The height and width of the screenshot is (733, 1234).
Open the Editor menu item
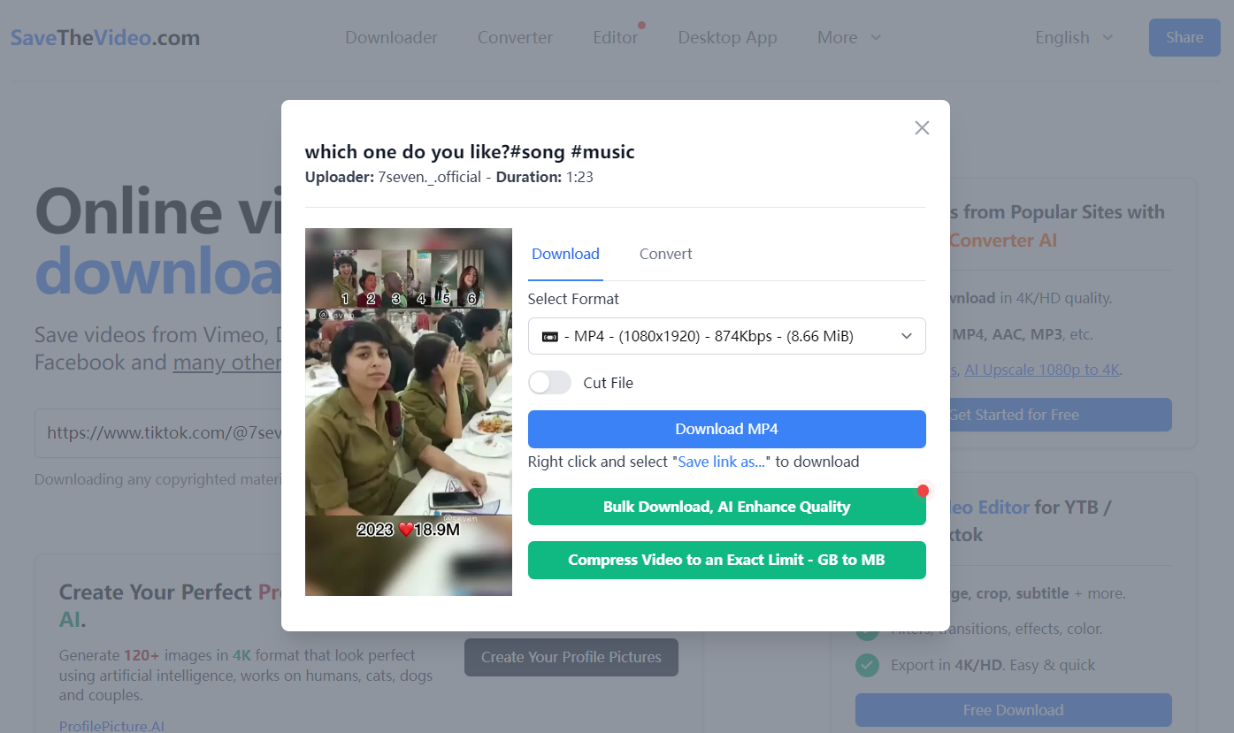(x=616, y=38)
